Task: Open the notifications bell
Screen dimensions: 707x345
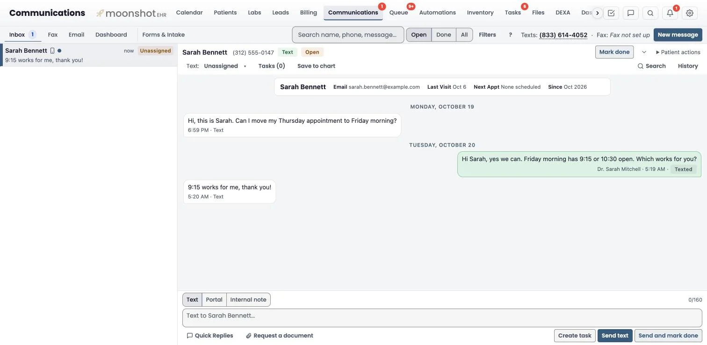Action: pos(670,13)
